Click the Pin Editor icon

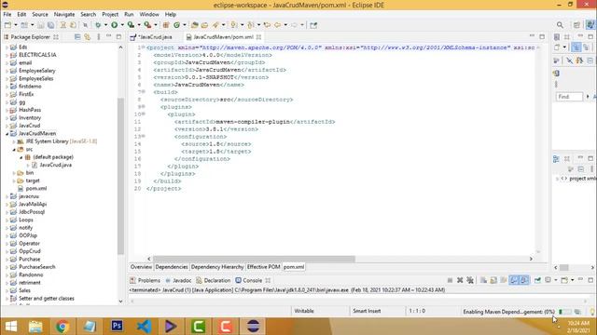click(313, 25)
